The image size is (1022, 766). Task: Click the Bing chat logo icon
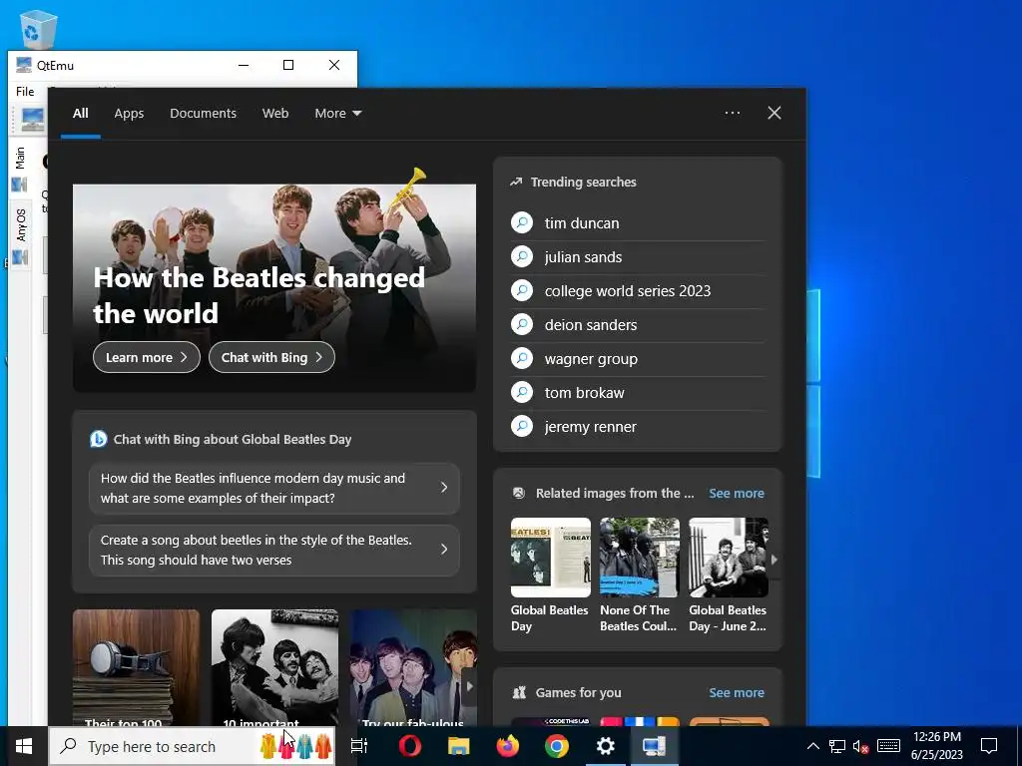(99, 439)
